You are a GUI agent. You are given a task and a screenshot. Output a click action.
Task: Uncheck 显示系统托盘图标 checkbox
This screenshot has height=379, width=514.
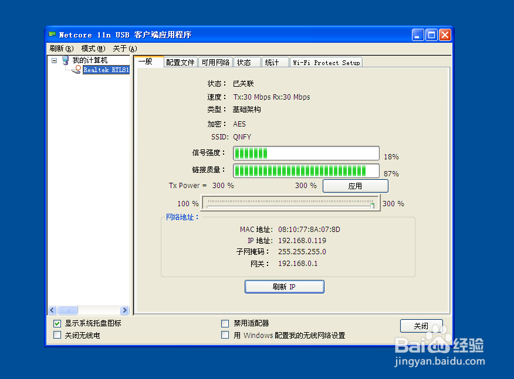tap(57, 323)
